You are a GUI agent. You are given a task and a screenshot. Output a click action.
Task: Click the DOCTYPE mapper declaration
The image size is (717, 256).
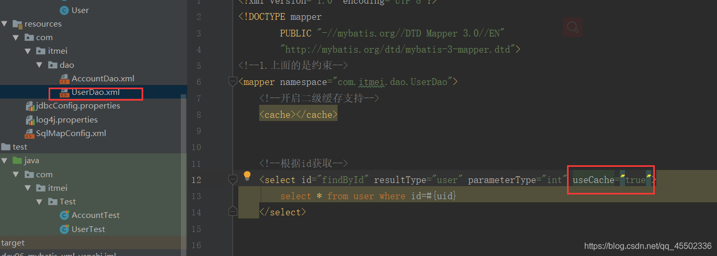[x=280, y=17]
